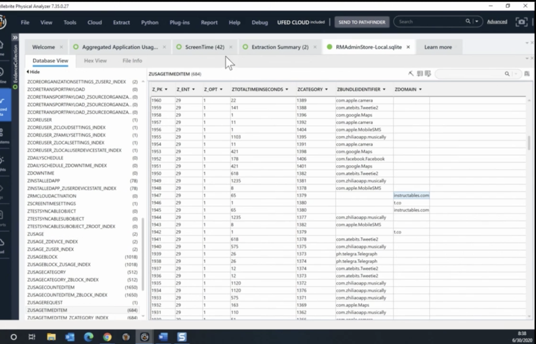The height and width of the screenshot is (344, 536).
Task: Click the Advanced search link
Action: (497, 21)
